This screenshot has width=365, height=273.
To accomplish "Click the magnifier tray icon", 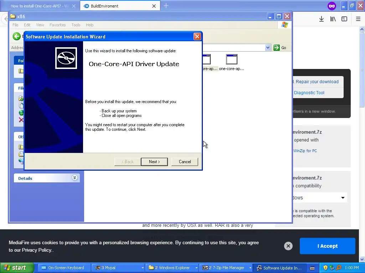I will click(339, 268).
